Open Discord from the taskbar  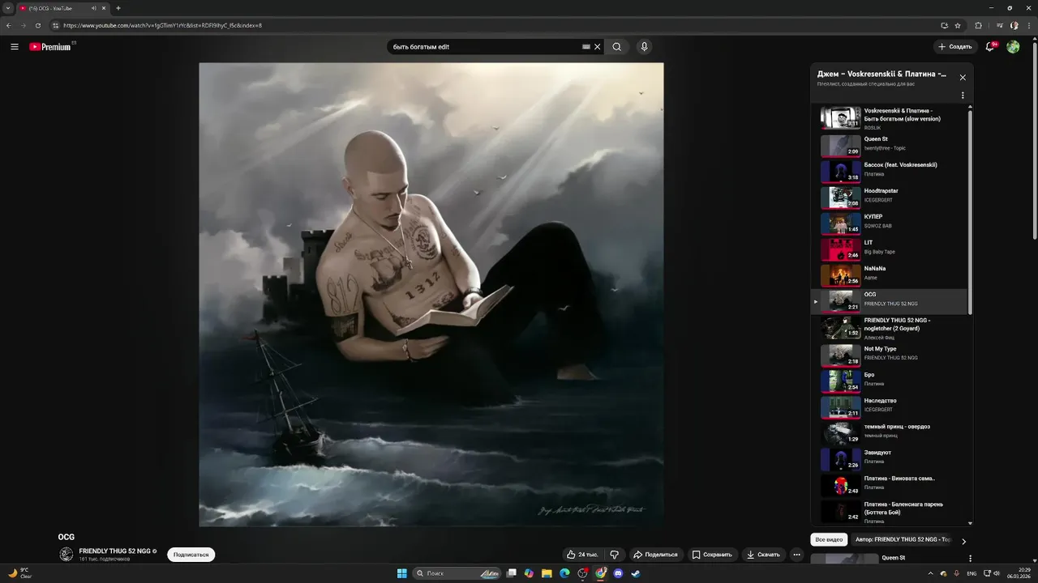pyautogui.click(x=618, y=573)
